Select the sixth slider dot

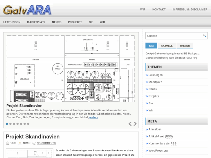(25, 124)
